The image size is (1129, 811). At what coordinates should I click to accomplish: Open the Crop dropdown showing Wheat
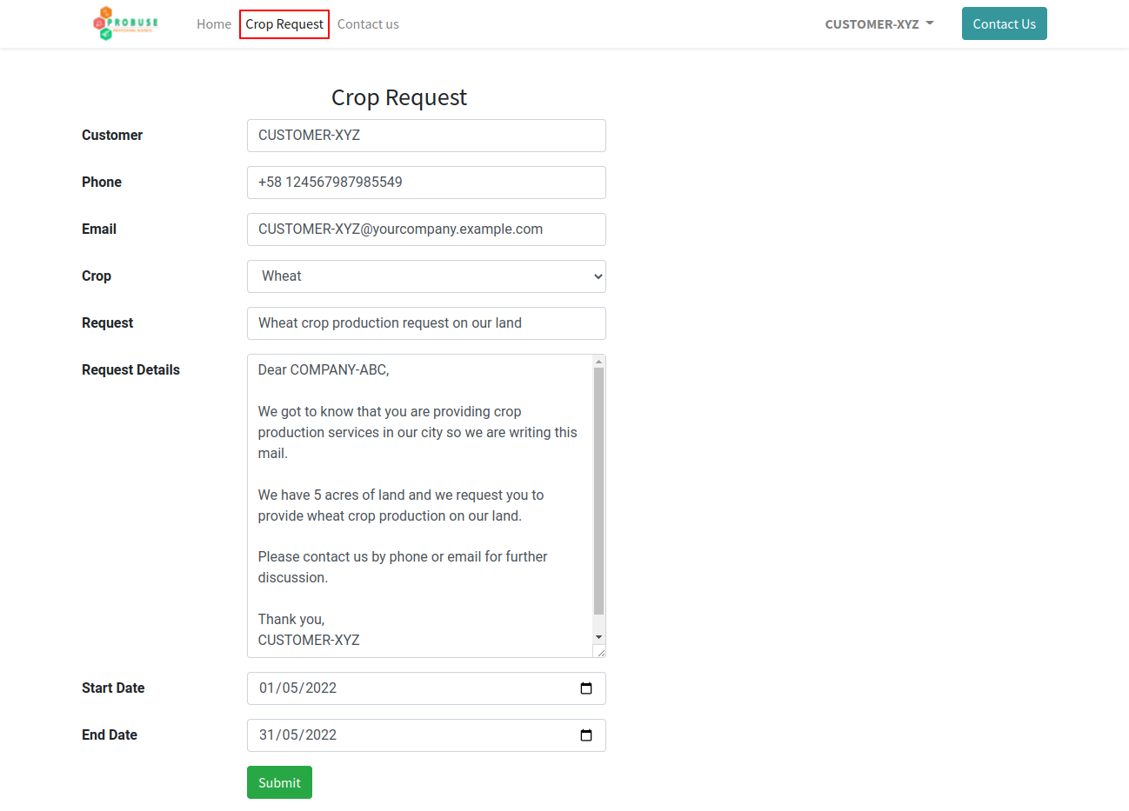[x=426, y=276]
